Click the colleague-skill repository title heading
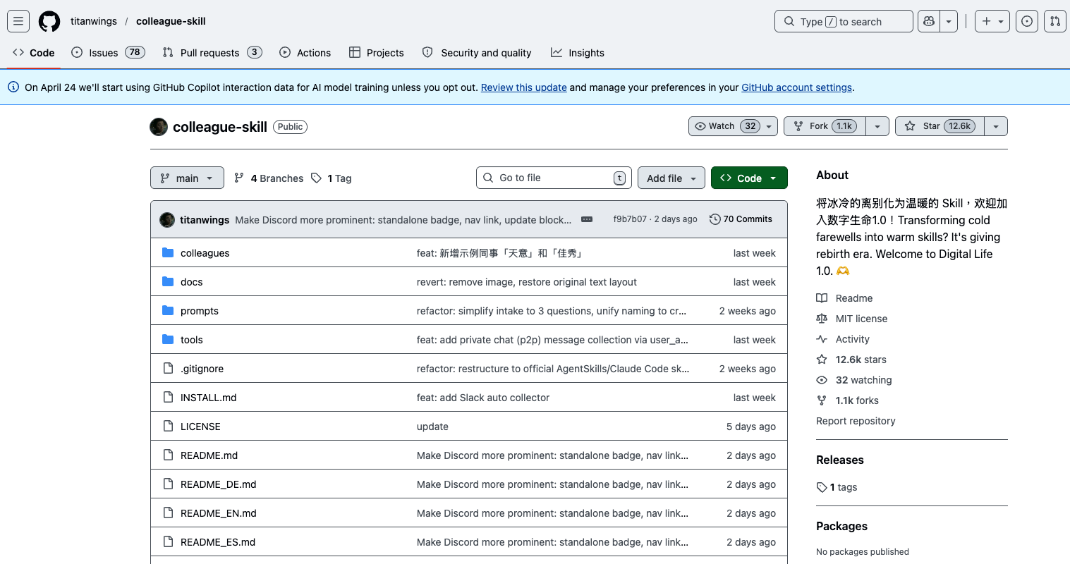This screenshot has height=564, width=1070. click(x=220, y=127)
